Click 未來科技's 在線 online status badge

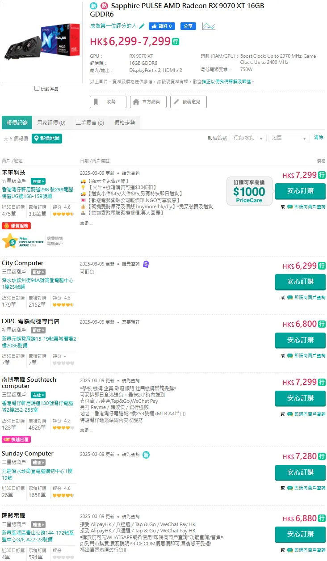(x=38, y=181)
